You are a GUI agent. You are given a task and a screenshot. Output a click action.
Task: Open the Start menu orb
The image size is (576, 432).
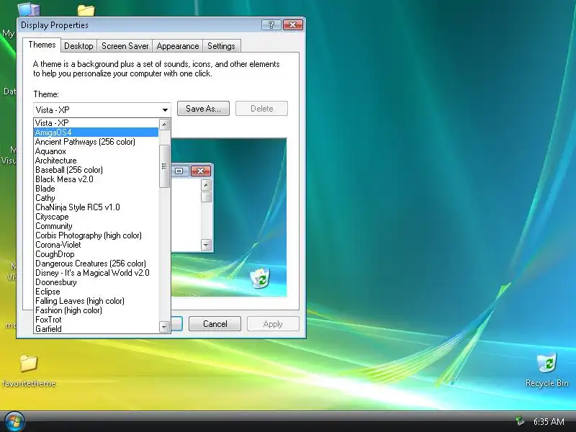[x=14, y=421]
